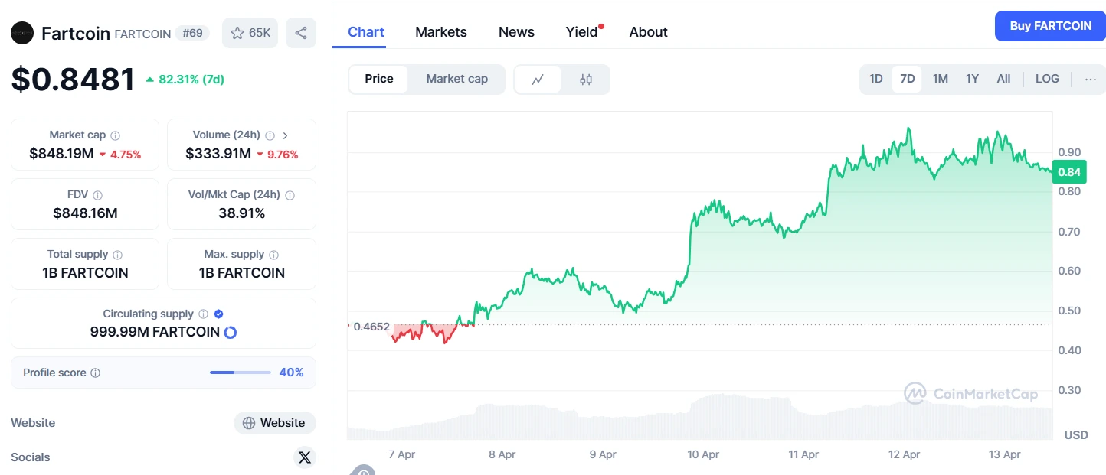Set chart range to 1Y

click(972, 79)
